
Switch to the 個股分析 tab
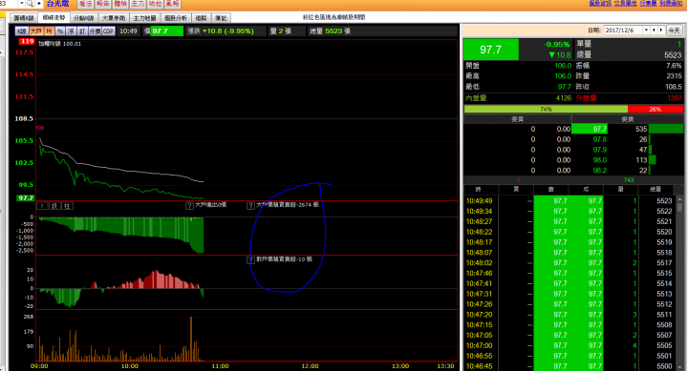(176, 18)
